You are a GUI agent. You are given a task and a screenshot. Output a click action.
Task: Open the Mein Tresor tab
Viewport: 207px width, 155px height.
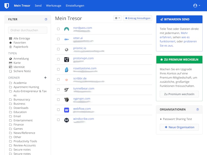tap(22, 6)
